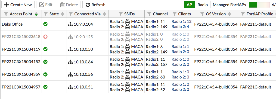The height and width of the screenshot is (99, 276).
Task: Click Radio 1 AP icon in Daks Office row
Action: pyautogui.click(x=128, y=22)
